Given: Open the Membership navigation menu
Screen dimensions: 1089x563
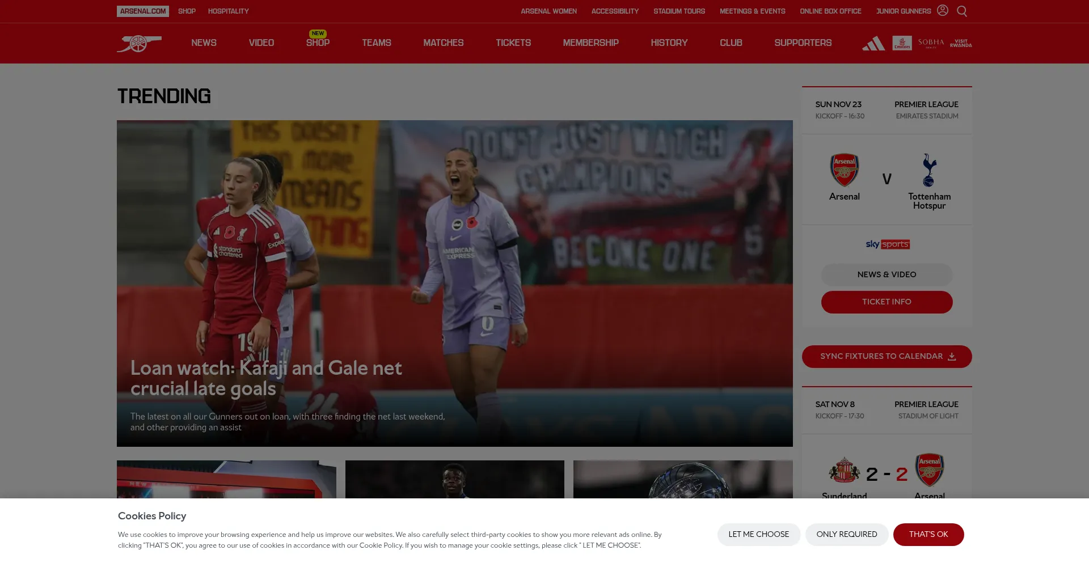Looking at the screenshot, I should coord(590,43).
